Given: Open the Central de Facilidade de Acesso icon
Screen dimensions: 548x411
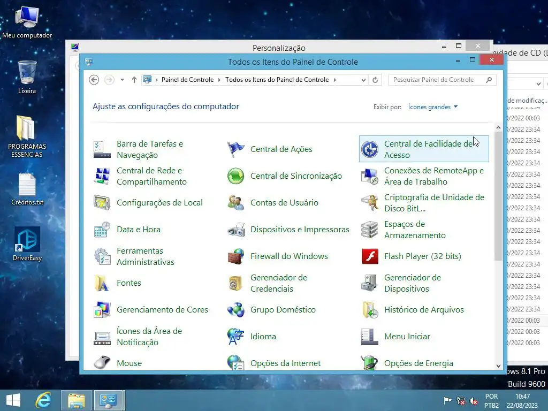Looking at the screenshot, I should point(370,149).
